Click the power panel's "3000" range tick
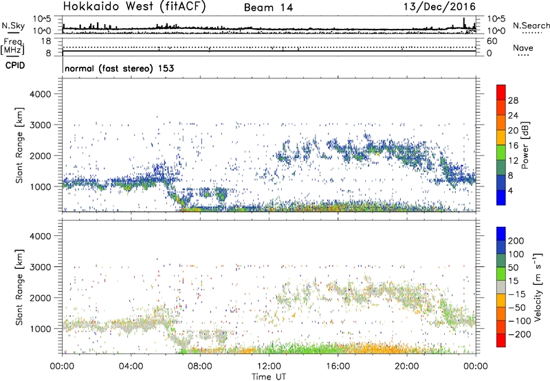Viewport: 550px width, 381px height. [41, 125]
